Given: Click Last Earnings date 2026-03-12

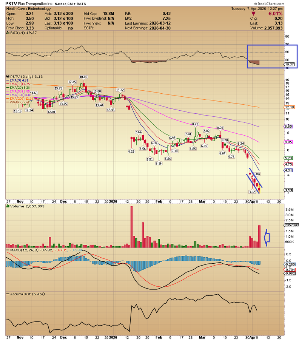Looking at the screenshot, I should [160, 23].
